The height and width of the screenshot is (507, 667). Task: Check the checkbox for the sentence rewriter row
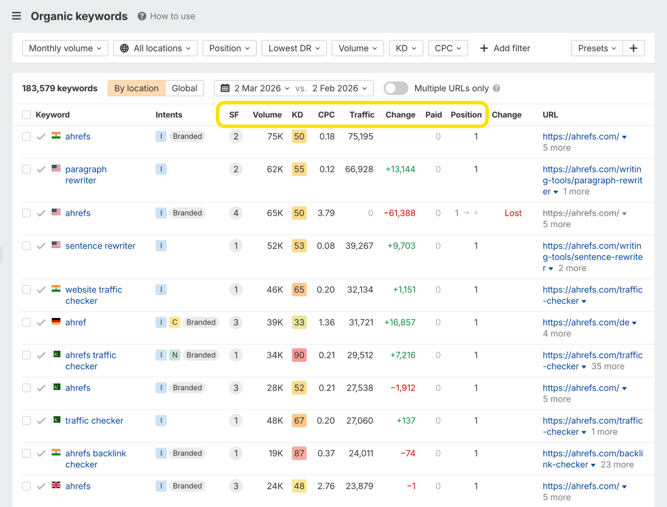coord(26,246)
